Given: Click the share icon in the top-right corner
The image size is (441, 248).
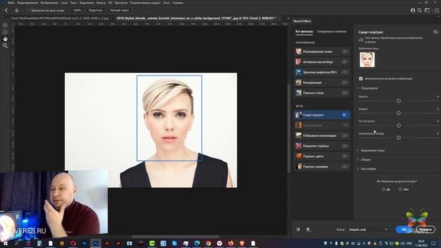Looking at the screenshot, I should tap(436, 10).
